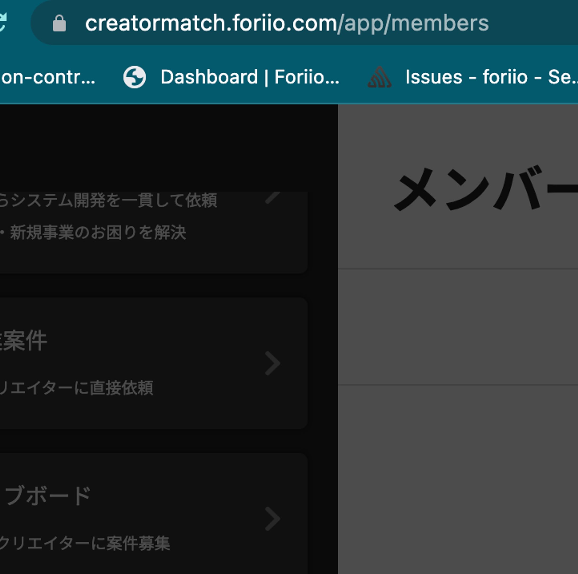Open the 'on-contr...' bookmark
Image resolution: width=578 pixels, height=574 pixels.
point(48,77)
